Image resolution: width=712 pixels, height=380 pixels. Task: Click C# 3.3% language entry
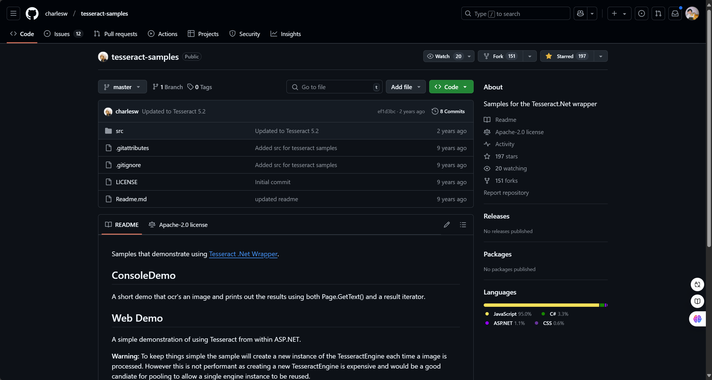tap(555, 314)
